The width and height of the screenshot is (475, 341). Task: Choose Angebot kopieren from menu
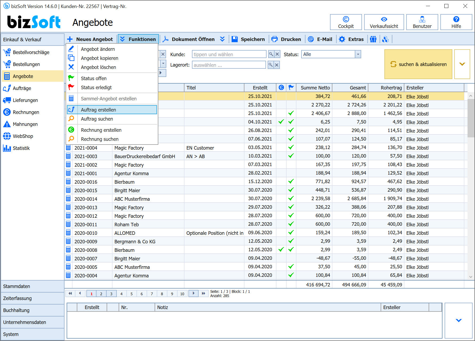112,58
